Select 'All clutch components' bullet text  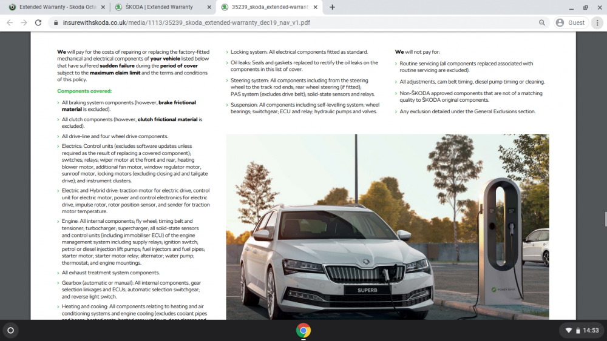[x=132, y=123]
